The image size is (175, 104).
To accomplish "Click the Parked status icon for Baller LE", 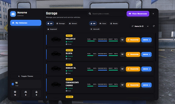I will [66, 42].
